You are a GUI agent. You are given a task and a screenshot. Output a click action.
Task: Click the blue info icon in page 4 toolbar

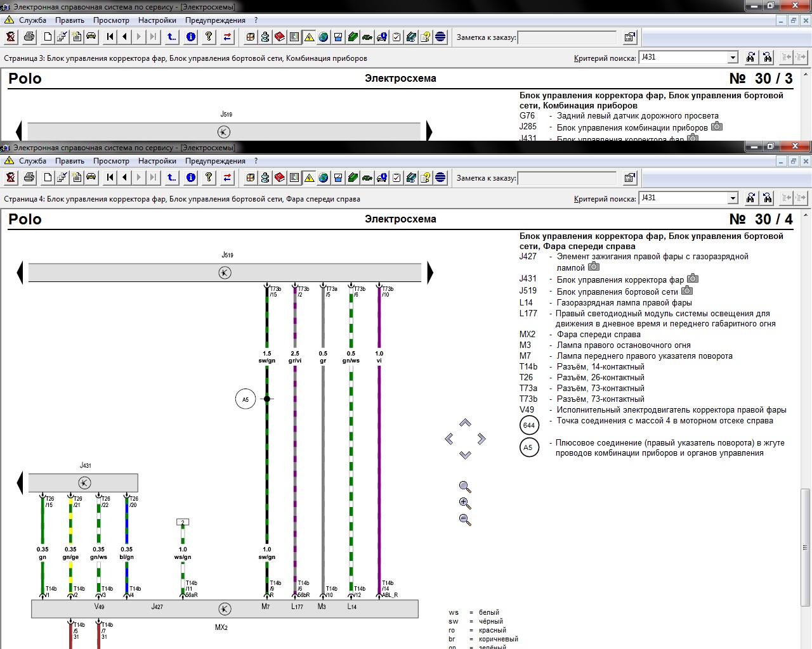[x=190, y=178]
